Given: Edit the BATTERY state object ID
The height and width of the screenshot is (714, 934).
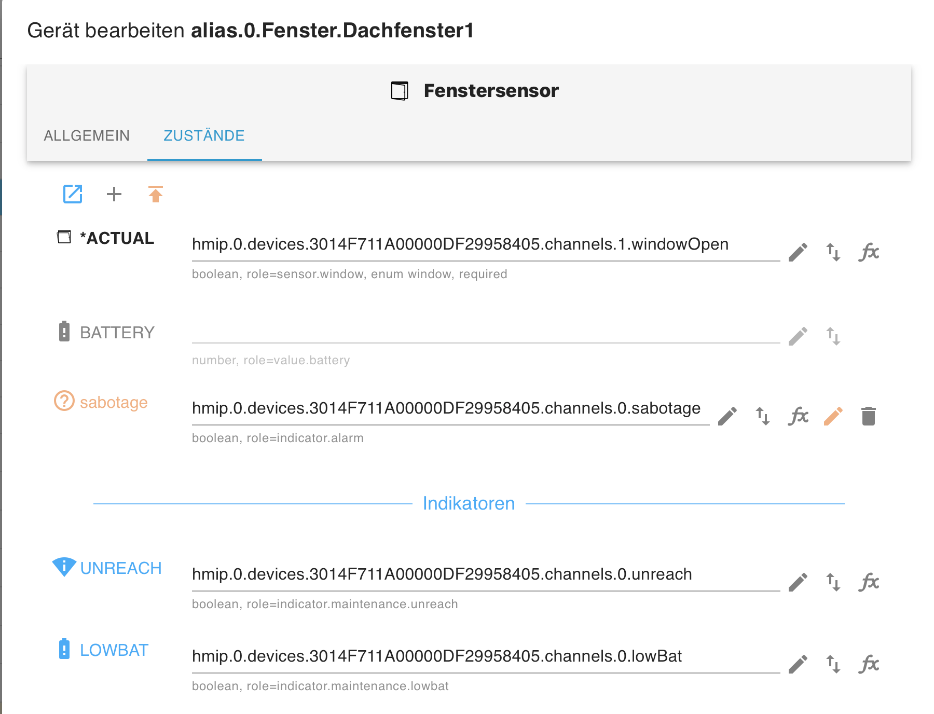Looking at the screenshot, I should (x=798, y=336).
